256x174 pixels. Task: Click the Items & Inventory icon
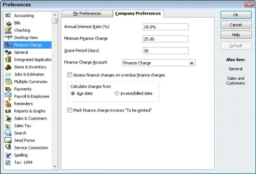pyautogui.click(x=8, y=67)
